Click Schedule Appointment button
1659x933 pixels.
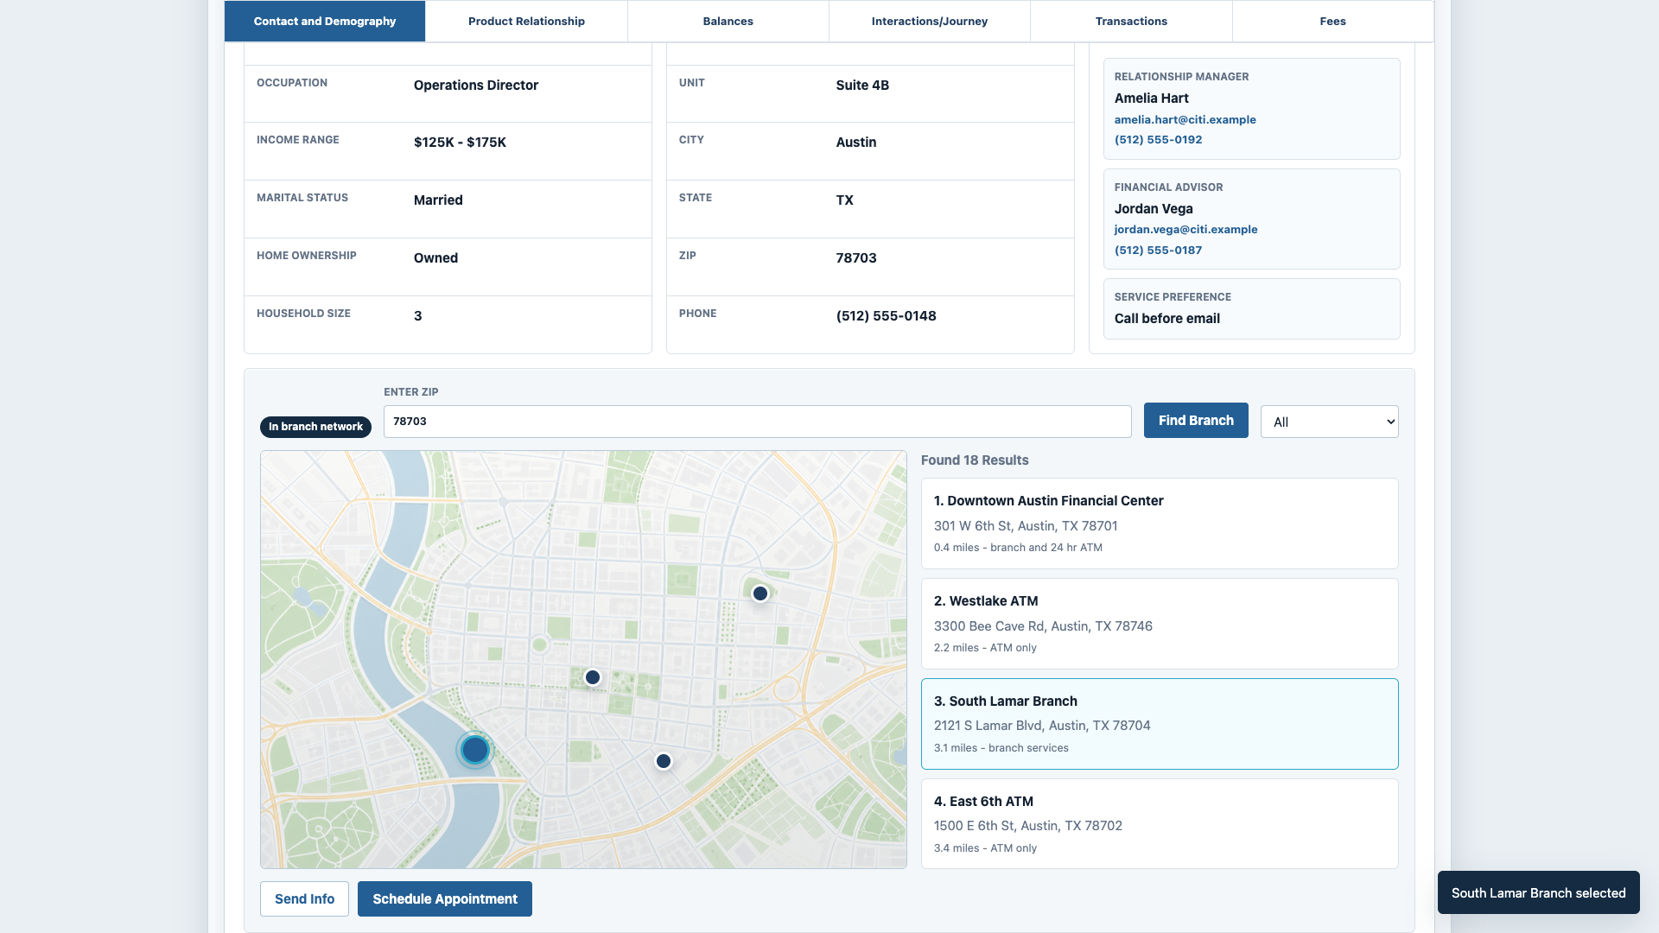[x=445, y=898]
